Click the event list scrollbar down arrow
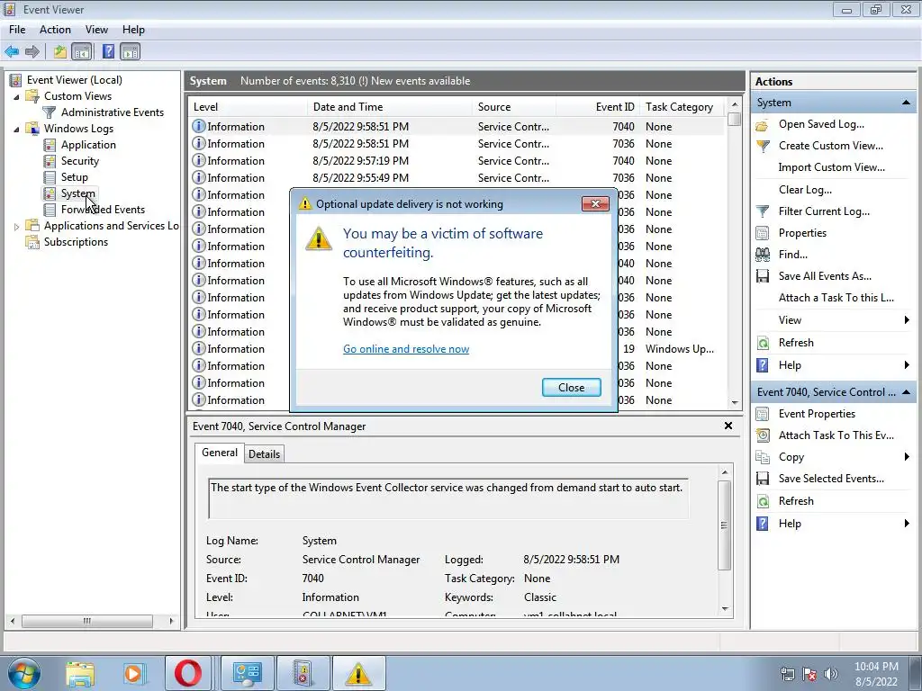The width and height of the screenshot is (922, 691). (x=734, y=403)
